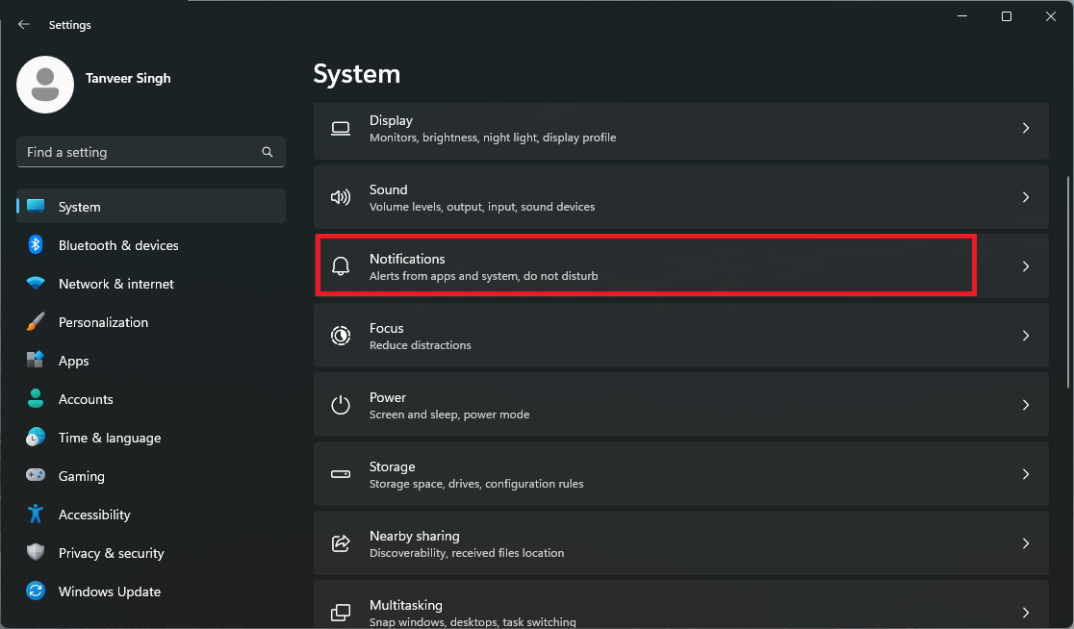The width and height of the screenshot is (1074, 629).
Task: Click the Accessibility person icon
Action: point(36,515)
